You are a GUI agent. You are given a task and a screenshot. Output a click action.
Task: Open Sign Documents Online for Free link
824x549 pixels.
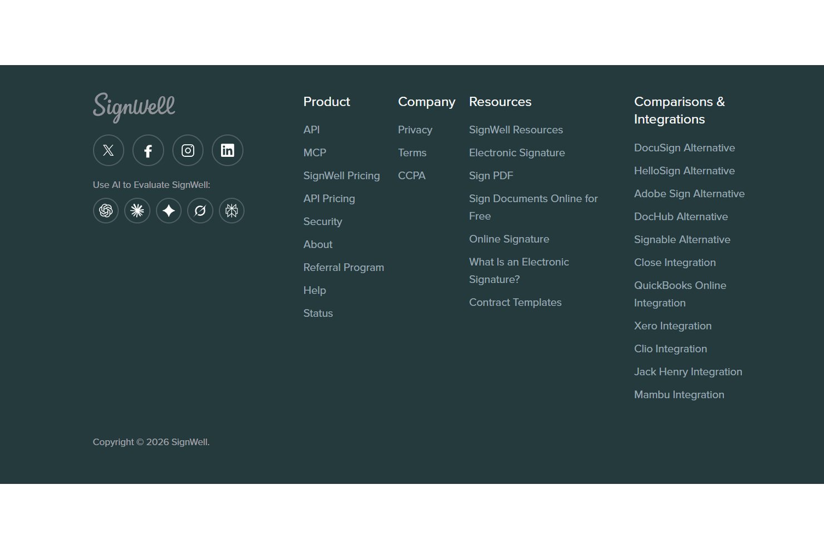[533, 207]
